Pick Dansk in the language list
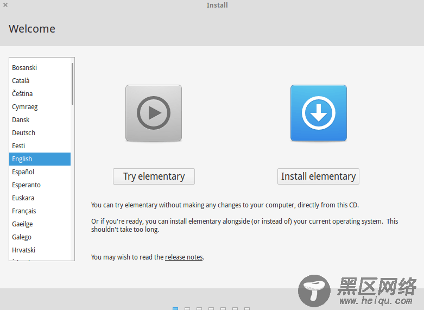 40,120
